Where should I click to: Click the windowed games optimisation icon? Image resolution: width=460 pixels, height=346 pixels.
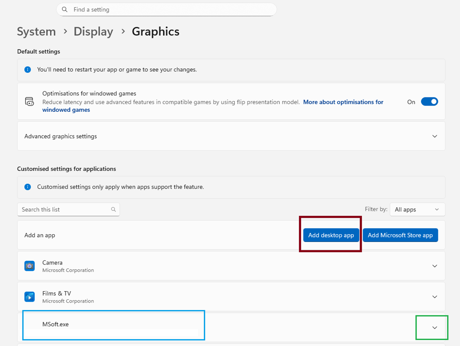[x=29, y=102]
